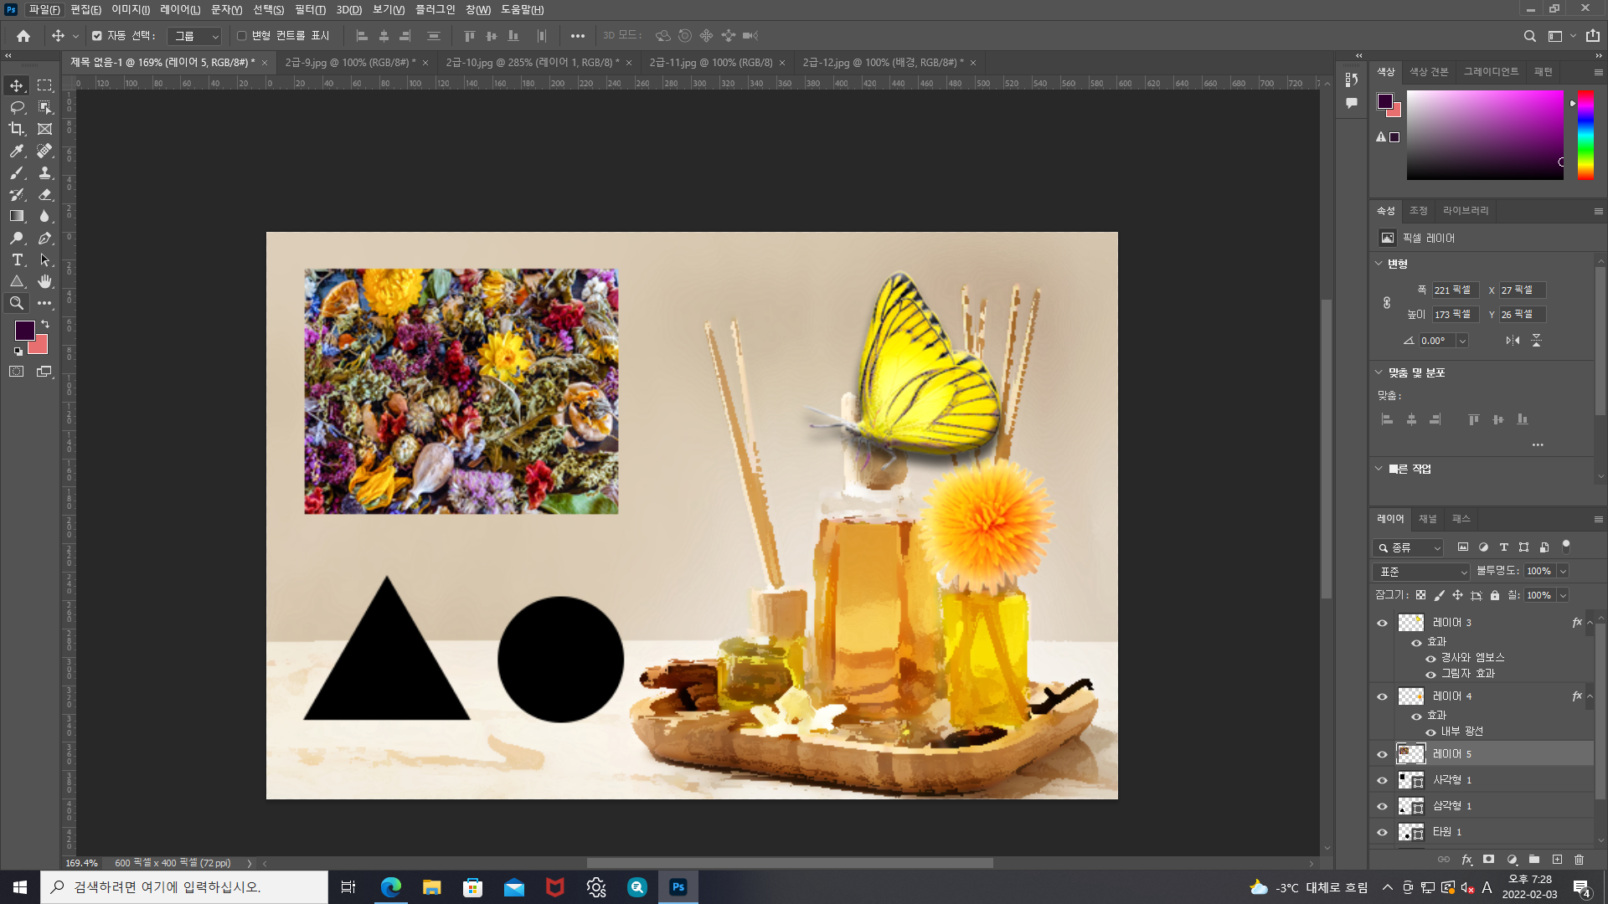Check the 변형 컨트롤 표시 checkbox

click(242, 36)
